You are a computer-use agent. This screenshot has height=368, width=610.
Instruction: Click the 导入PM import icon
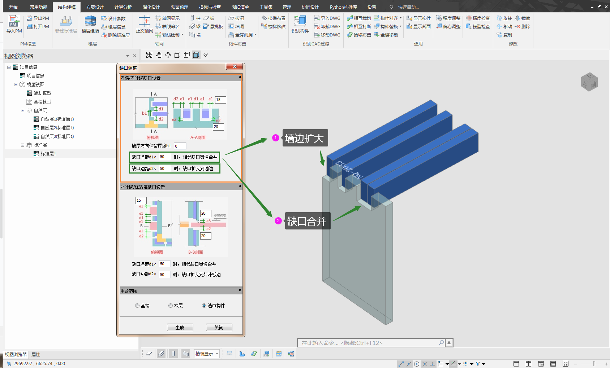pyautogui.click(x=14, y=24)
